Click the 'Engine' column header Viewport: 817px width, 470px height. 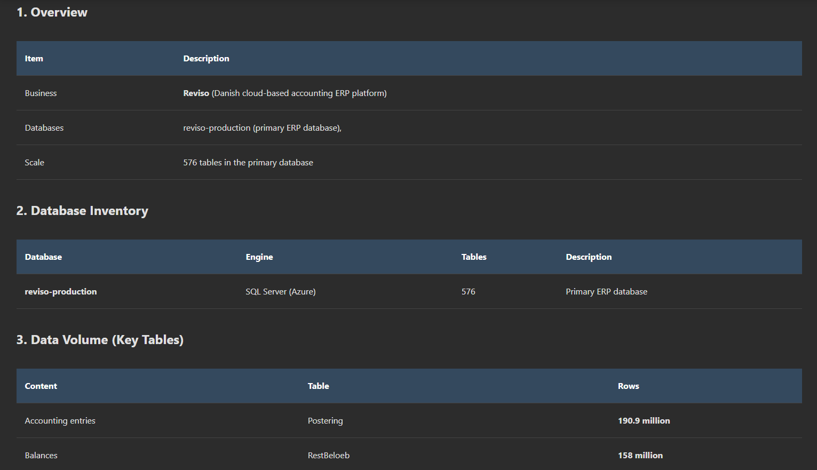(x=259, y=257)
